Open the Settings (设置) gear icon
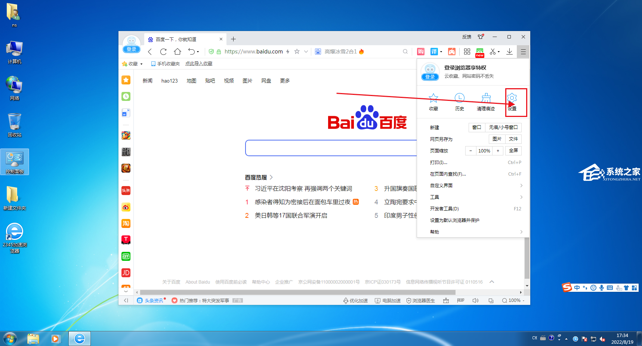Image resolution: width=642 pixels, height=346 pixels. point(512,98)
